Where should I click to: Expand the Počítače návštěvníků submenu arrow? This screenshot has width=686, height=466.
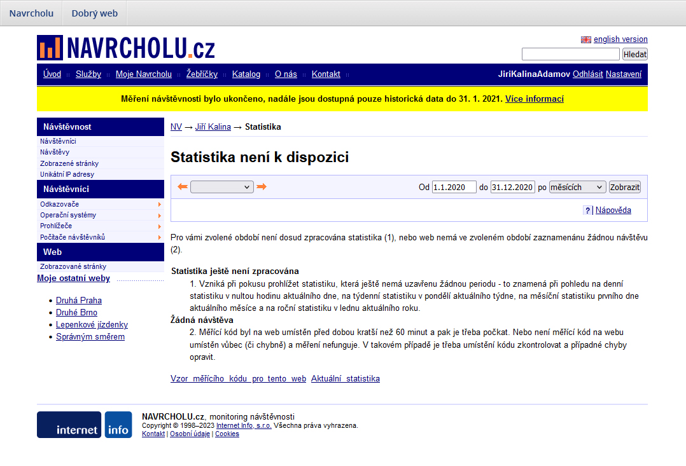pyautogui.click(x=160, y=236)
